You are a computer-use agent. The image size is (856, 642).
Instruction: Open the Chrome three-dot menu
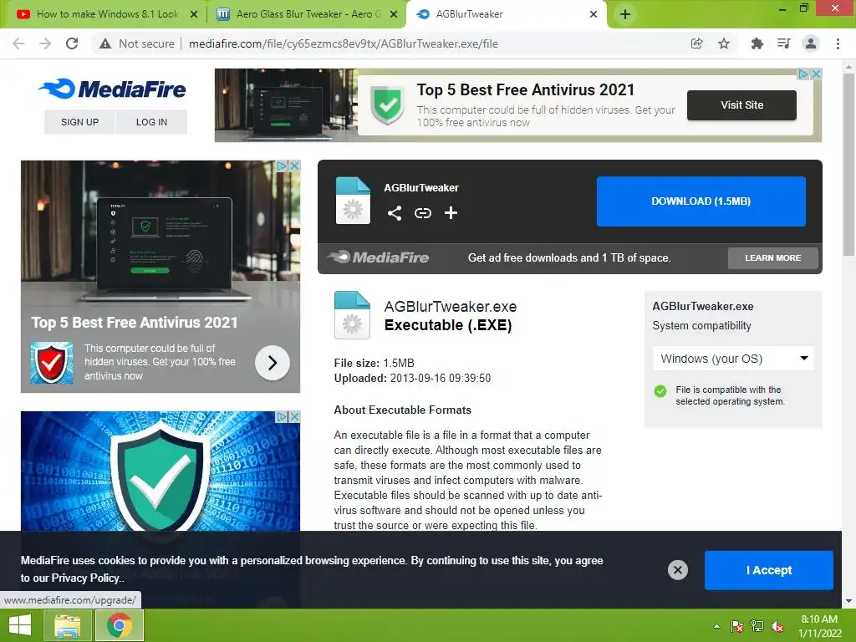838,43
